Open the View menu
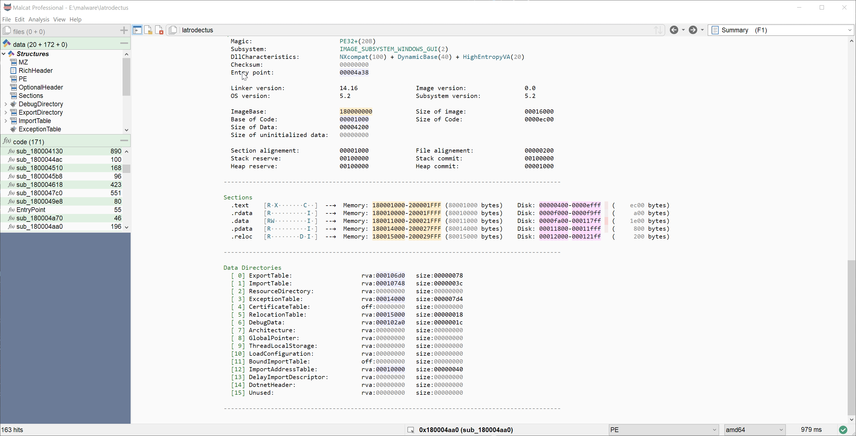 pos(59,19)
